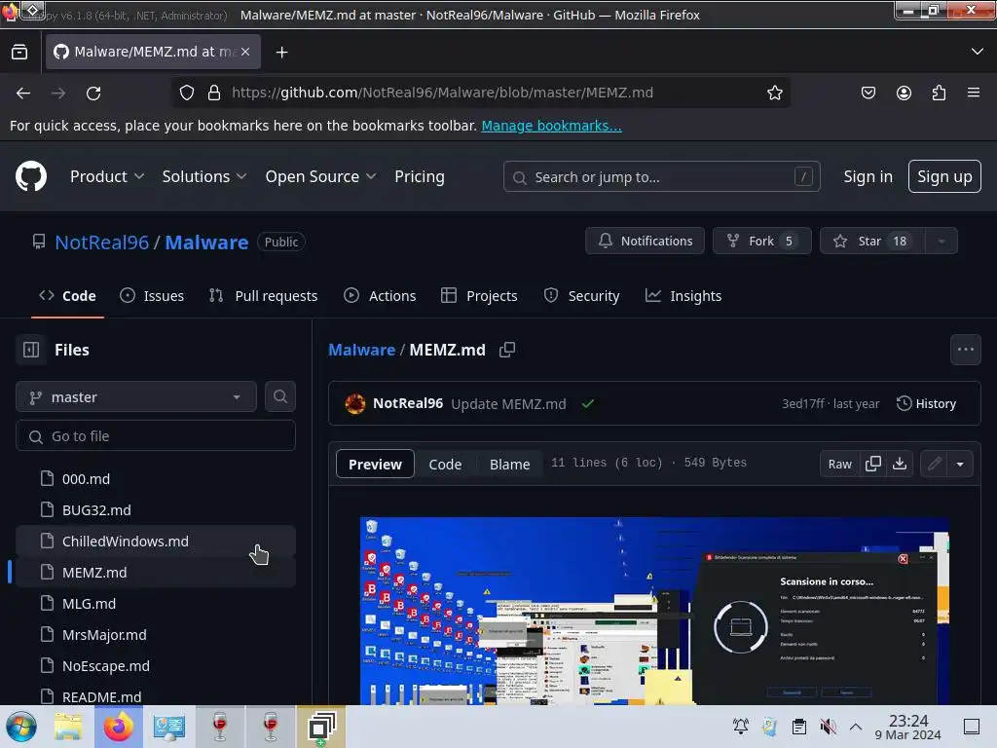Go to GitHub home logo
This screenshot has height=748, width=997.
pyautogui.click(x=31, y=176)
